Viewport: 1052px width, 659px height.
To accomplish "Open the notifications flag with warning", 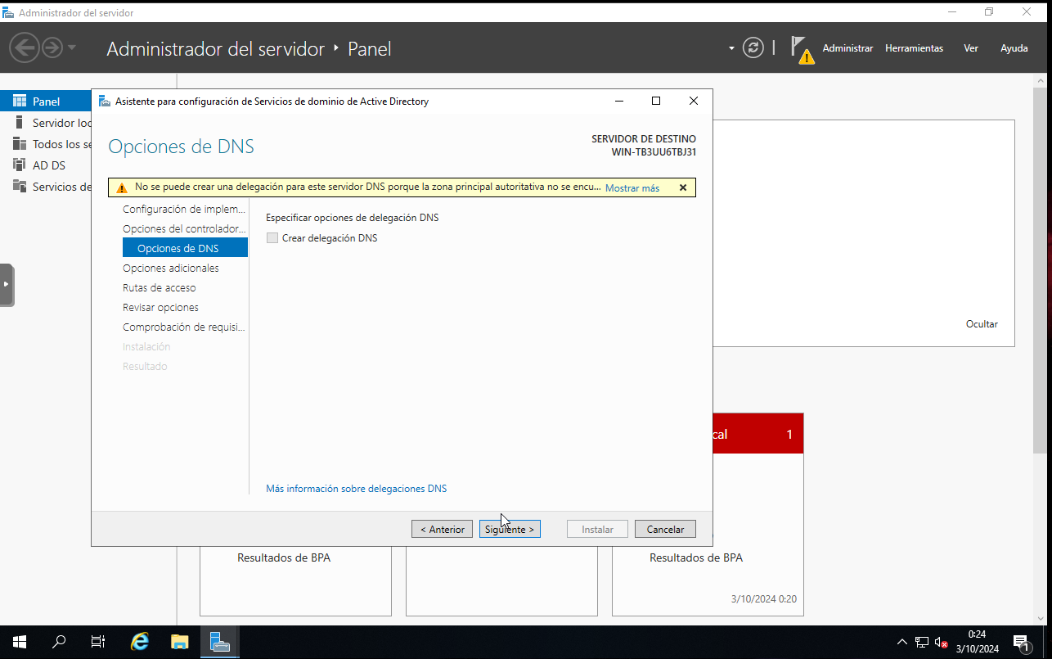I will 802,49.
